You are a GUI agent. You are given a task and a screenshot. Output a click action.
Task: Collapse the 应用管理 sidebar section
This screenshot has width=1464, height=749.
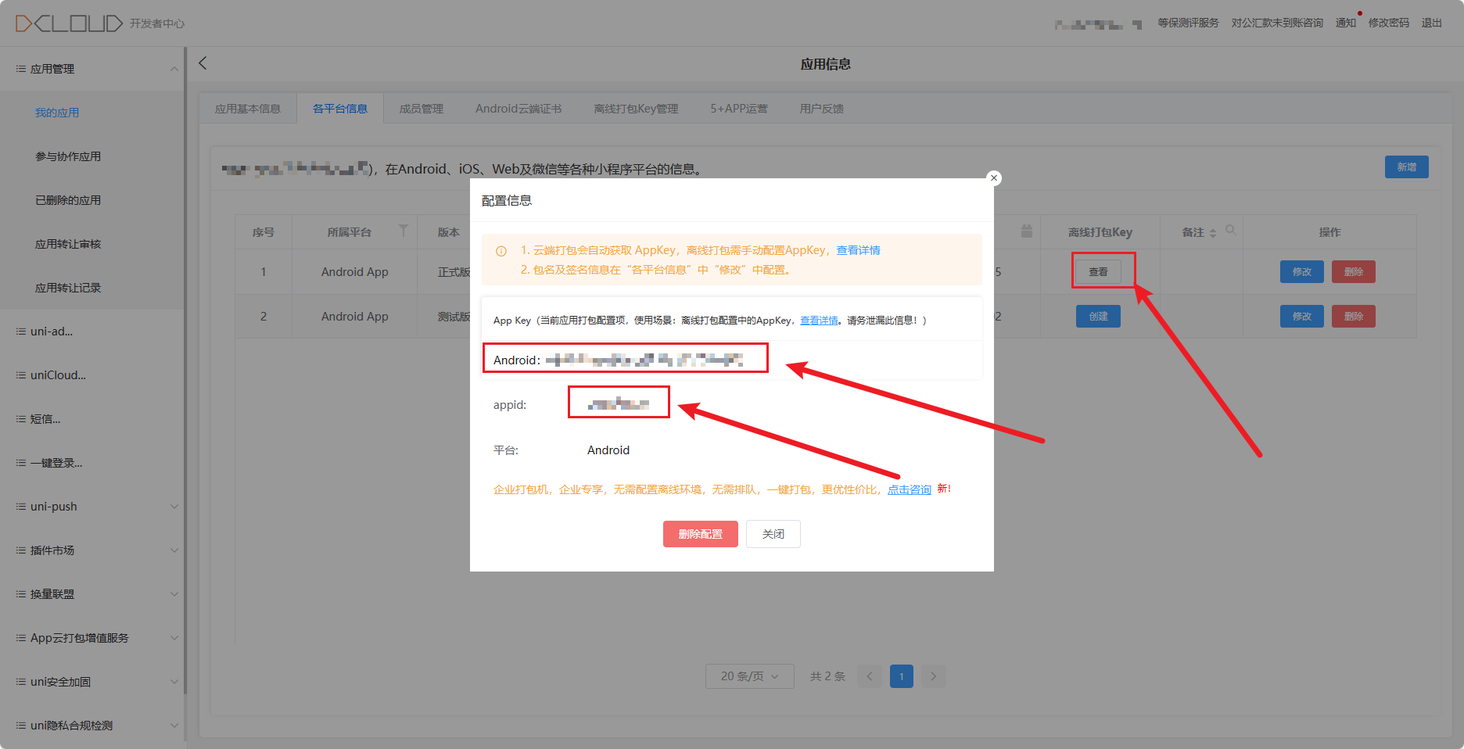[174, 69]
